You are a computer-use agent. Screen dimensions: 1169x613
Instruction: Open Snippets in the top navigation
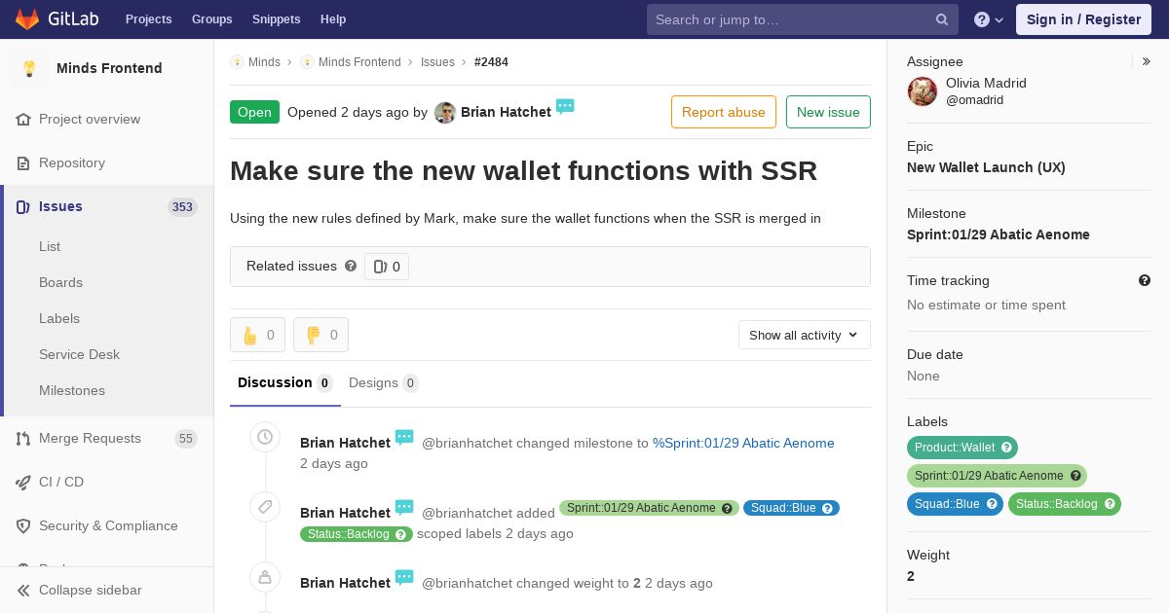pyautogui.click(x=277, y=19)
